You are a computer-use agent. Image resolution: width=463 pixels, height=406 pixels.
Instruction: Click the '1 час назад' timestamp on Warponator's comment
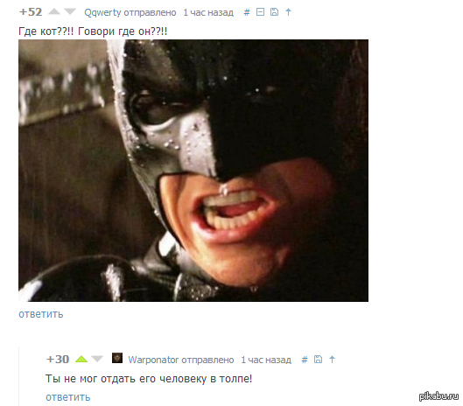[266, 360]
